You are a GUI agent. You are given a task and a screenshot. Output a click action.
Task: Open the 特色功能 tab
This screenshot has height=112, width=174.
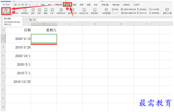point(116,5)
